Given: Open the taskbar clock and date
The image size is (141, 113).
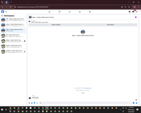Looking at the screenshot, I should 131,110.
